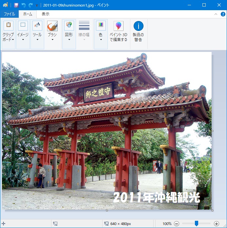Click the canvas size icon in status bar
Image resolution: width=227 pixels, height=228 pixels.
click(x=106, y=223)
